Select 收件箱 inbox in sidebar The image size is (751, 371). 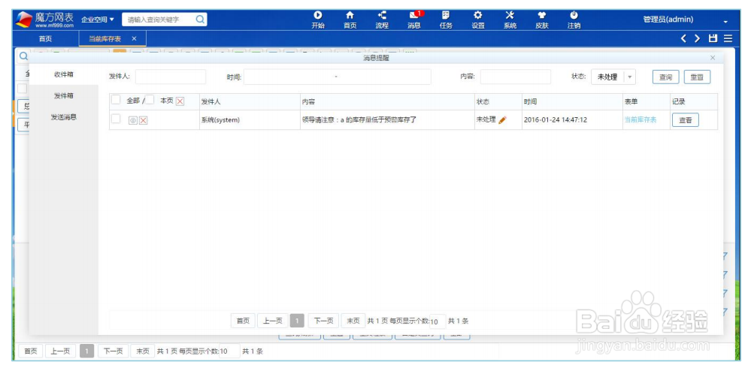click(64, 74)
